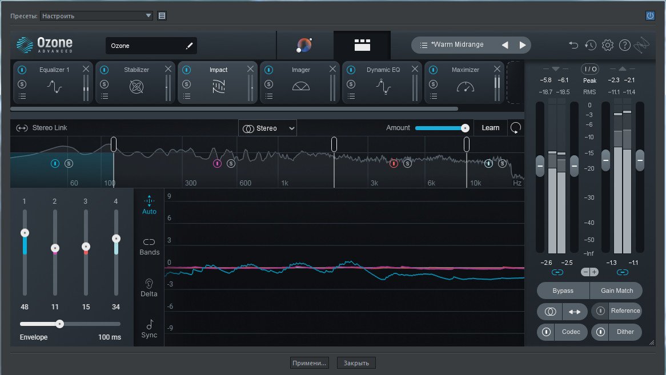This screenshot has height=375, width=666.
Task: Remove the Imager module with X
Action: click(332, 69)
